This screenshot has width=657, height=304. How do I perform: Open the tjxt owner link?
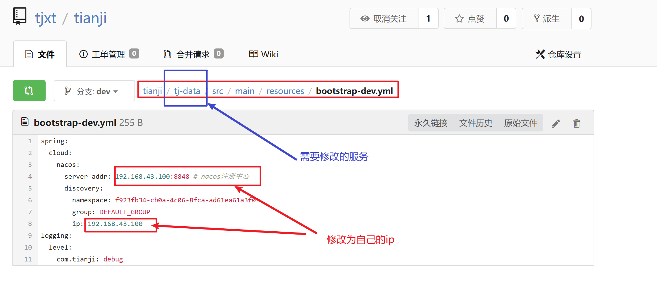pos(46,18)
